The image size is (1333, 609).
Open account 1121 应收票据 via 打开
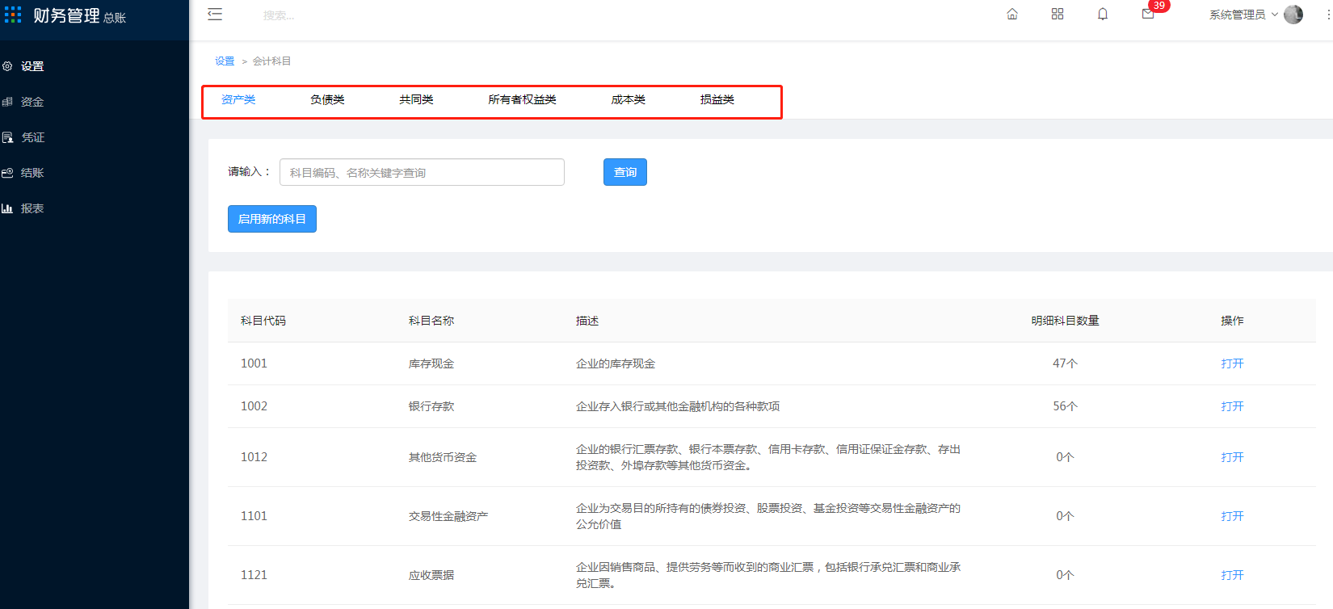(x=1232, y=575)
